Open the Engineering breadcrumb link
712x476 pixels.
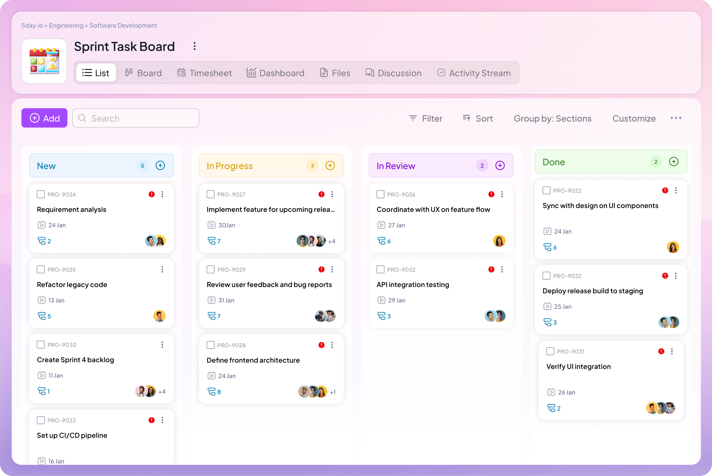pyautogui.click(x=66, y=25)
